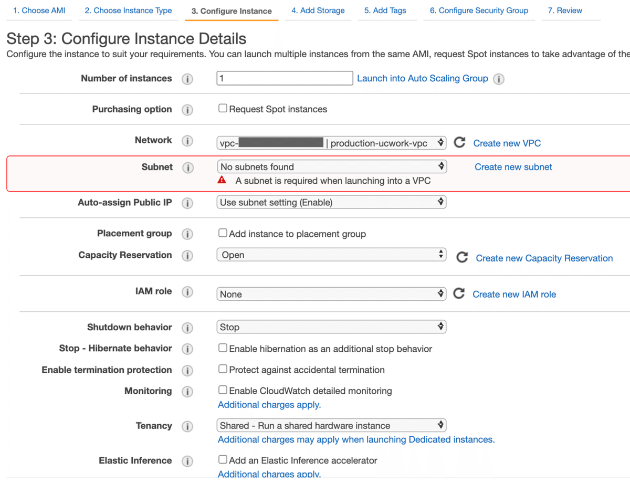Enable CloudWatch detailed monitoring checkbox

223,390
